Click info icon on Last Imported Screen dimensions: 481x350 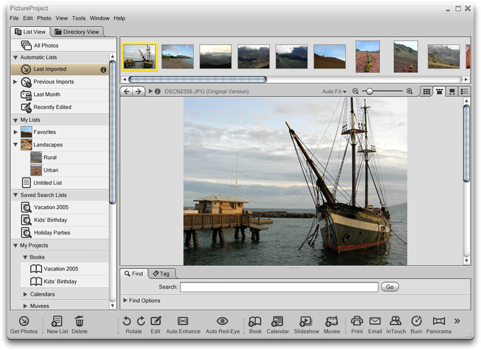click(104, 70)
